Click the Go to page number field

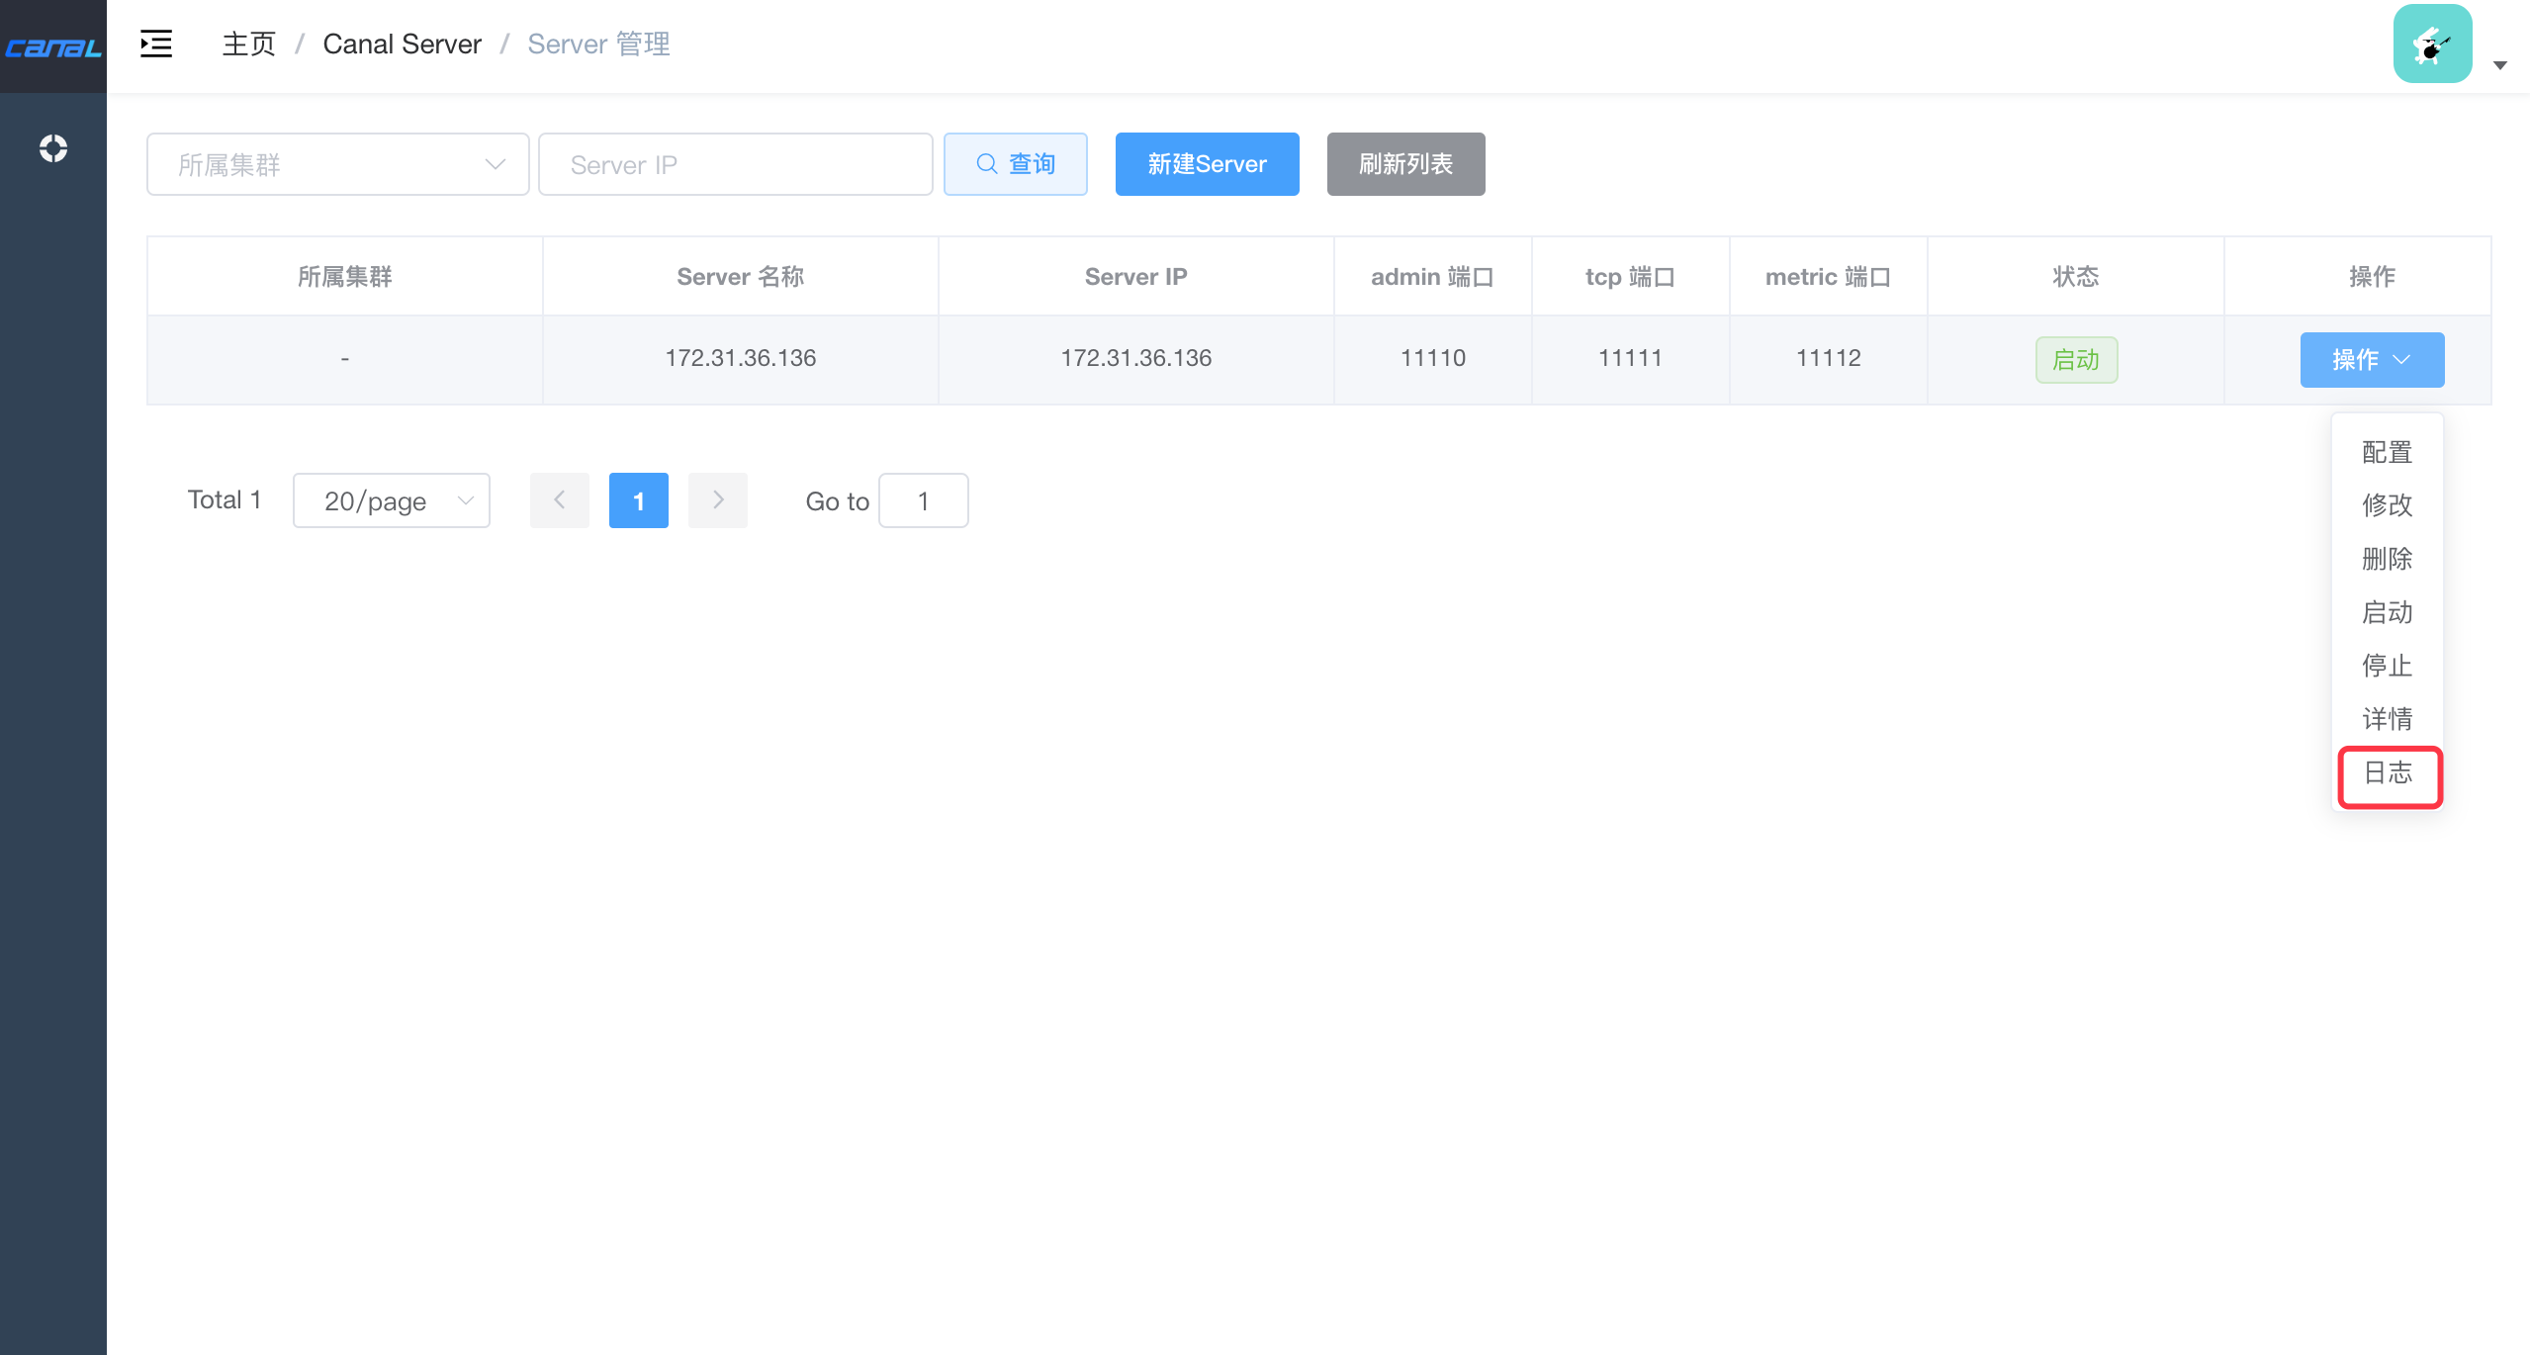[x=922, y=500]
